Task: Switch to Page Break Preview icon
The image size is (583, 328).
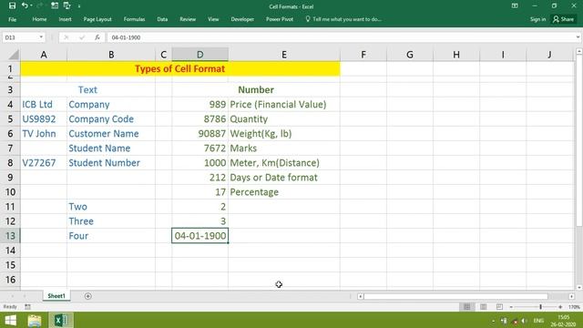Action: pos(499,307)
